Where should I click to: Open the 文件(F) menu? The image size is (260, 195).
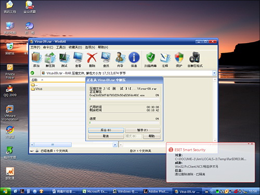35,47
